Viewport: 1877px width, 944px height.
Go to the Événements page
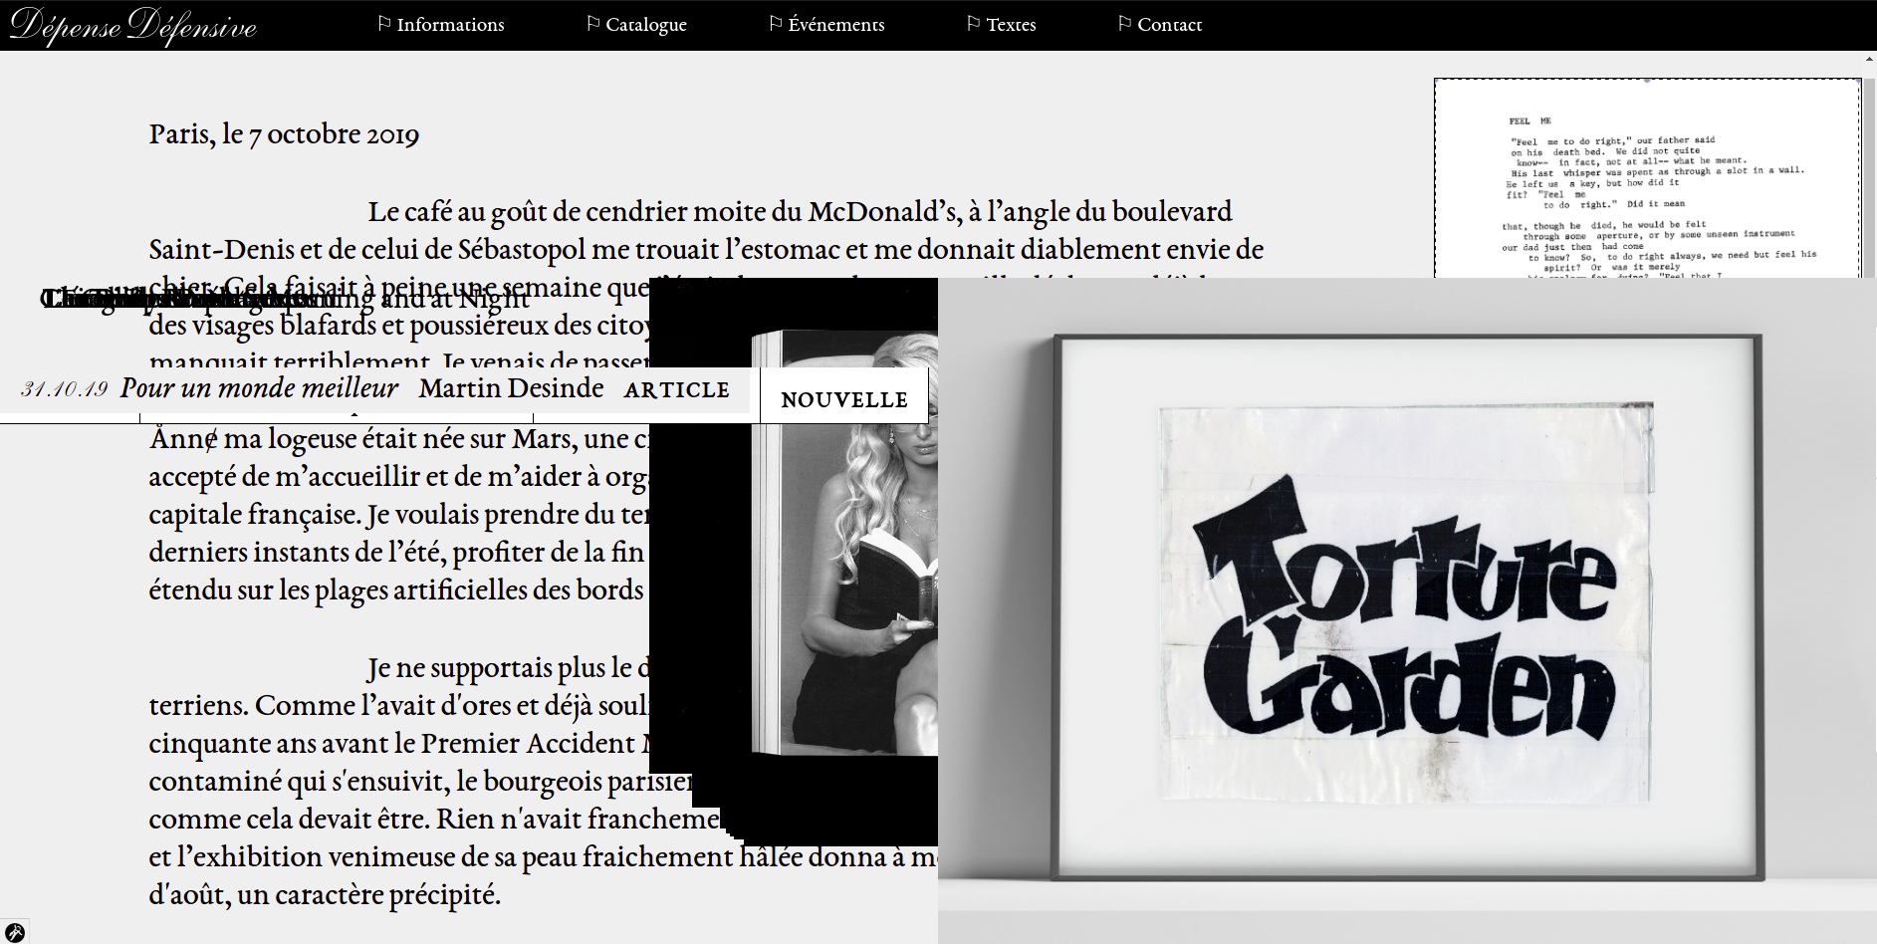(835, 25)
